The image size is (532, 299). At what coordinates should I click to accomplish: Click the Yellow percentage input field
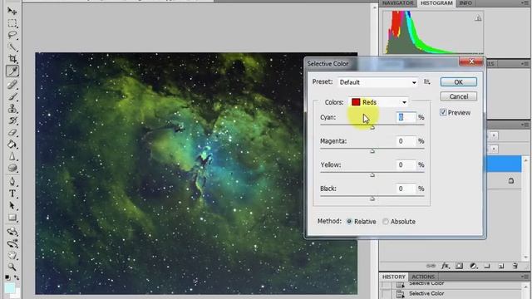tap(406, 164)
